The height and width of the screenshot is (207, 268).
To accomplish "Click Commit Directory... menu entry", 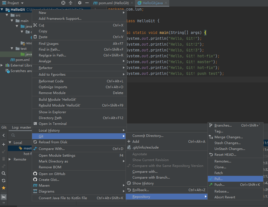I will pyautogui.click(x=148, y=136).
